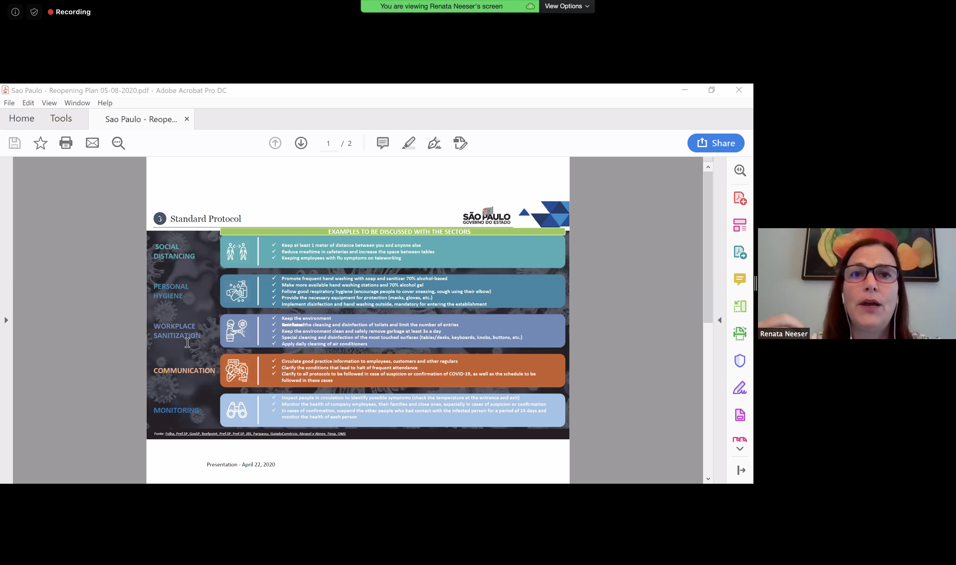Collapse the right tools pane arrow
The height and width of the screenshot is (565, 956).
coord(720,320)
